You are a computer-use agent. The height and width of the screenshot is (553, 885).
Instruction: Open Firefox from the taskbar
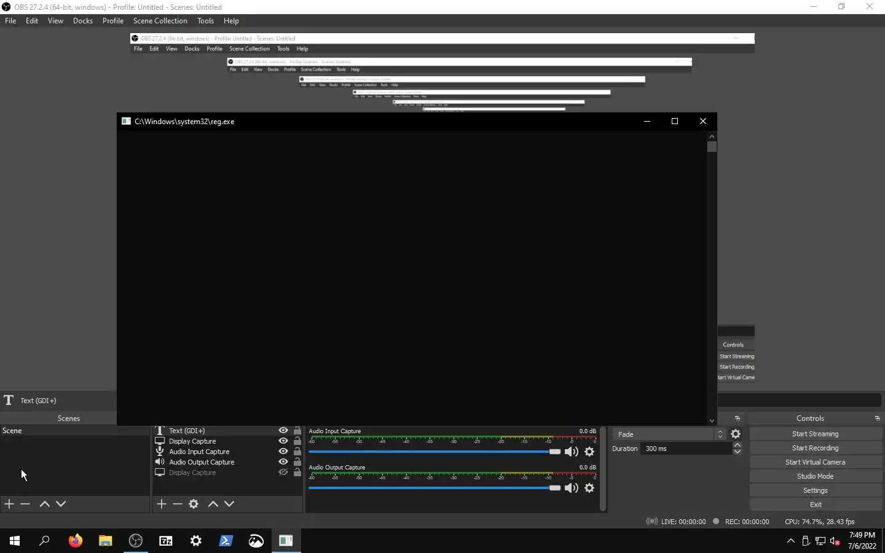(x=75, y=541)
